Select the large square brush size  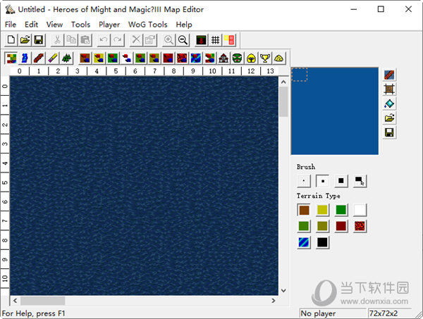341,181
